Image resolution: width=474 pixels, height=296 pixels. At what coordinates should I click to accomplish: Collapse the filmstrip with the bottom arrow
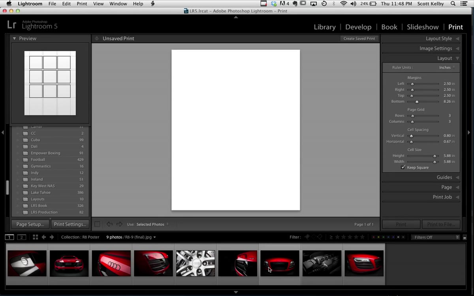[236, 292]
